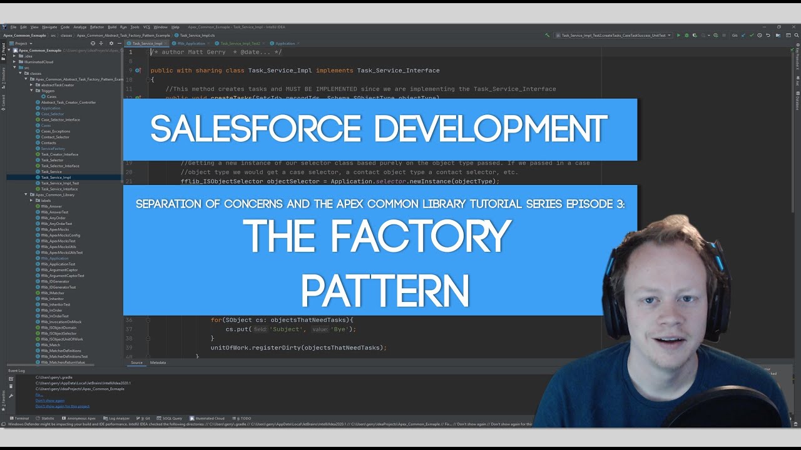Click the Project vertical side tab
This screenshot has height=450, width=801.
coord(3,50)
